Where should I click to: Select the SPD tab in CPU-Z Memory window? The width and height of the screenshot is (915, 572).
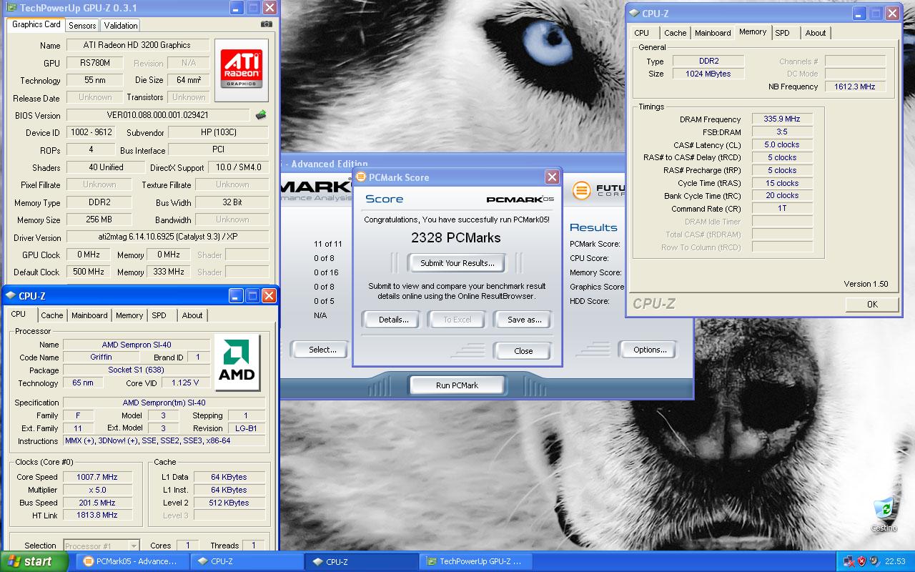(x=783, y=33)
